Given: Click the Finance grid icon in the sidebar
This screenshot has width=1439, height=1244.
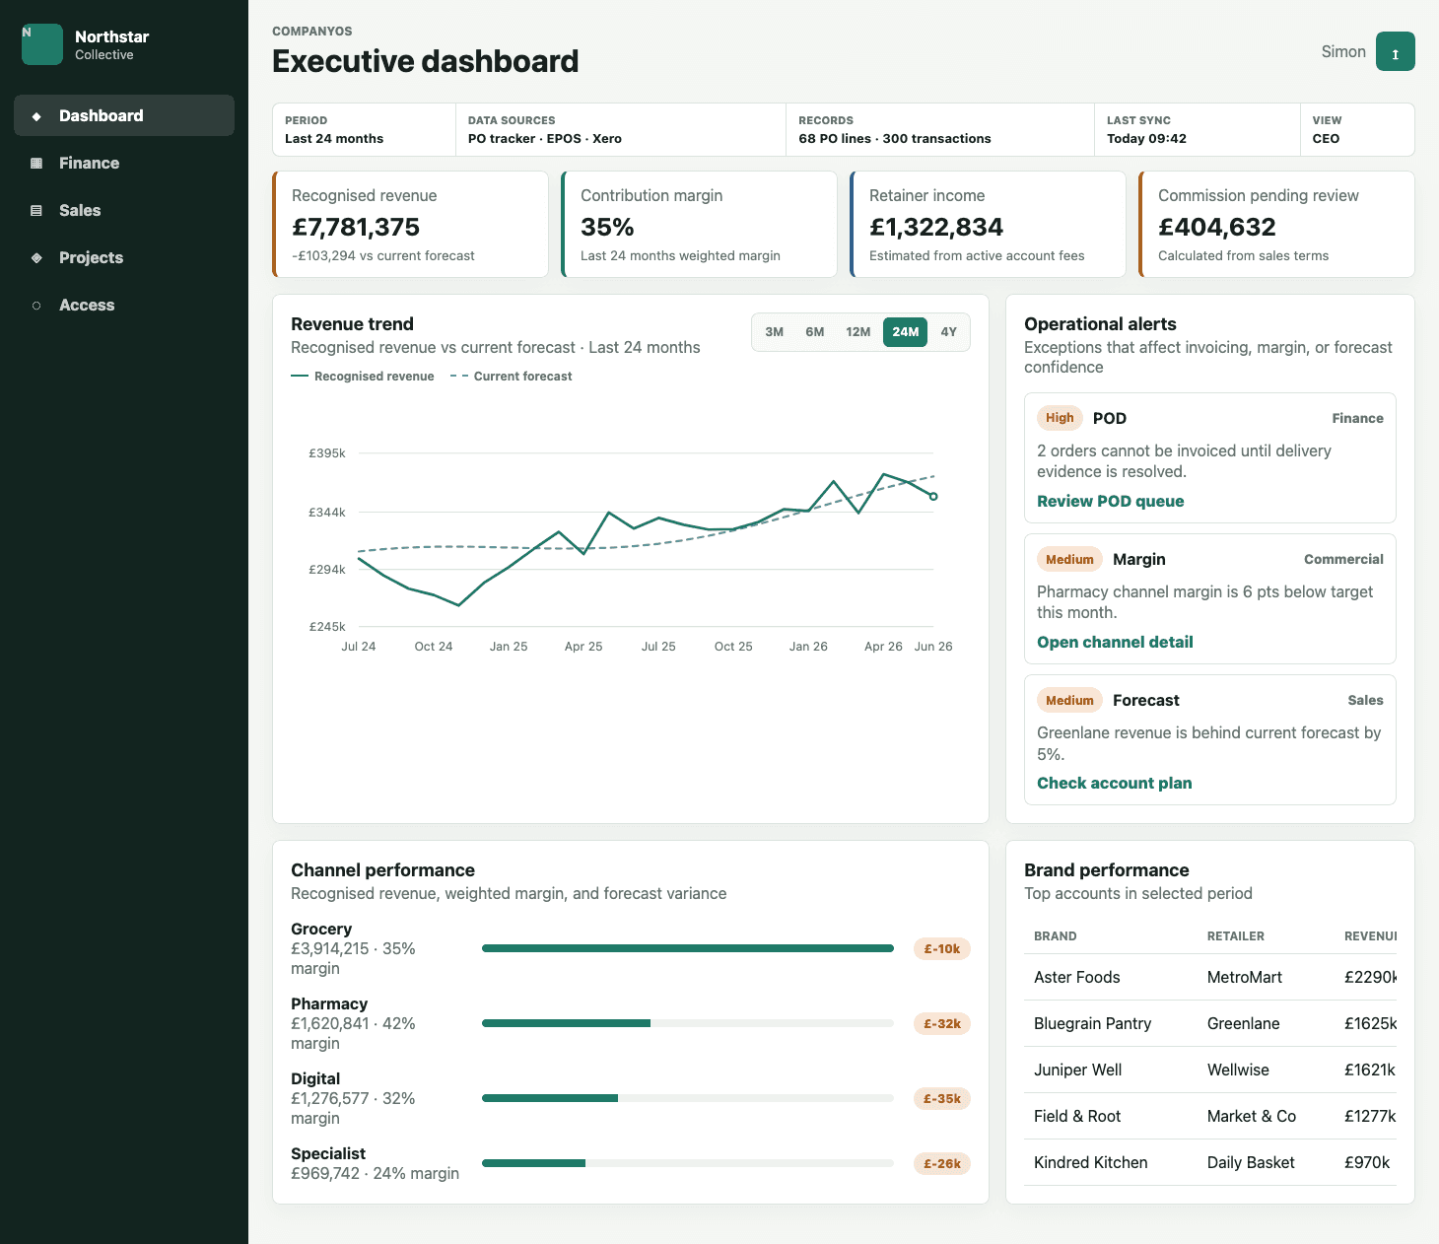Looking at the screenshot, I should 36,164.
